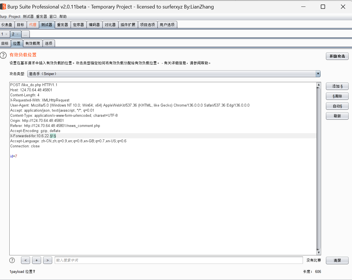
Task: Switch to the 插件扩展 Extender tab
Action: click(x=128, y=25)
